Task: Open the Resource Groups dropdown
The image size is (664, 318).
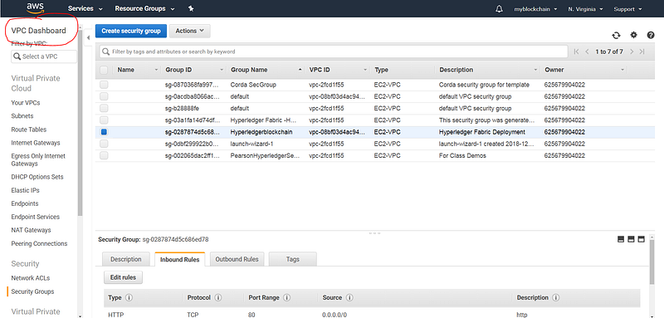Action: (x=144, y=8)
